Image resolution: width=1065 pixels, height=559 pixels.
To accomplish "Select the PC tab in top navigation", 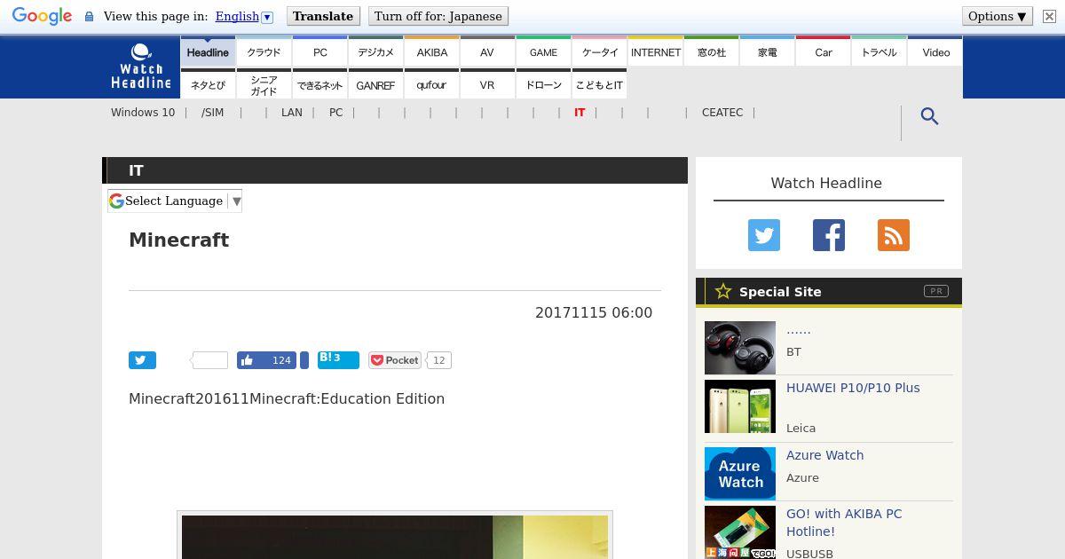I will pyautogui.click(x=320, y=52).
